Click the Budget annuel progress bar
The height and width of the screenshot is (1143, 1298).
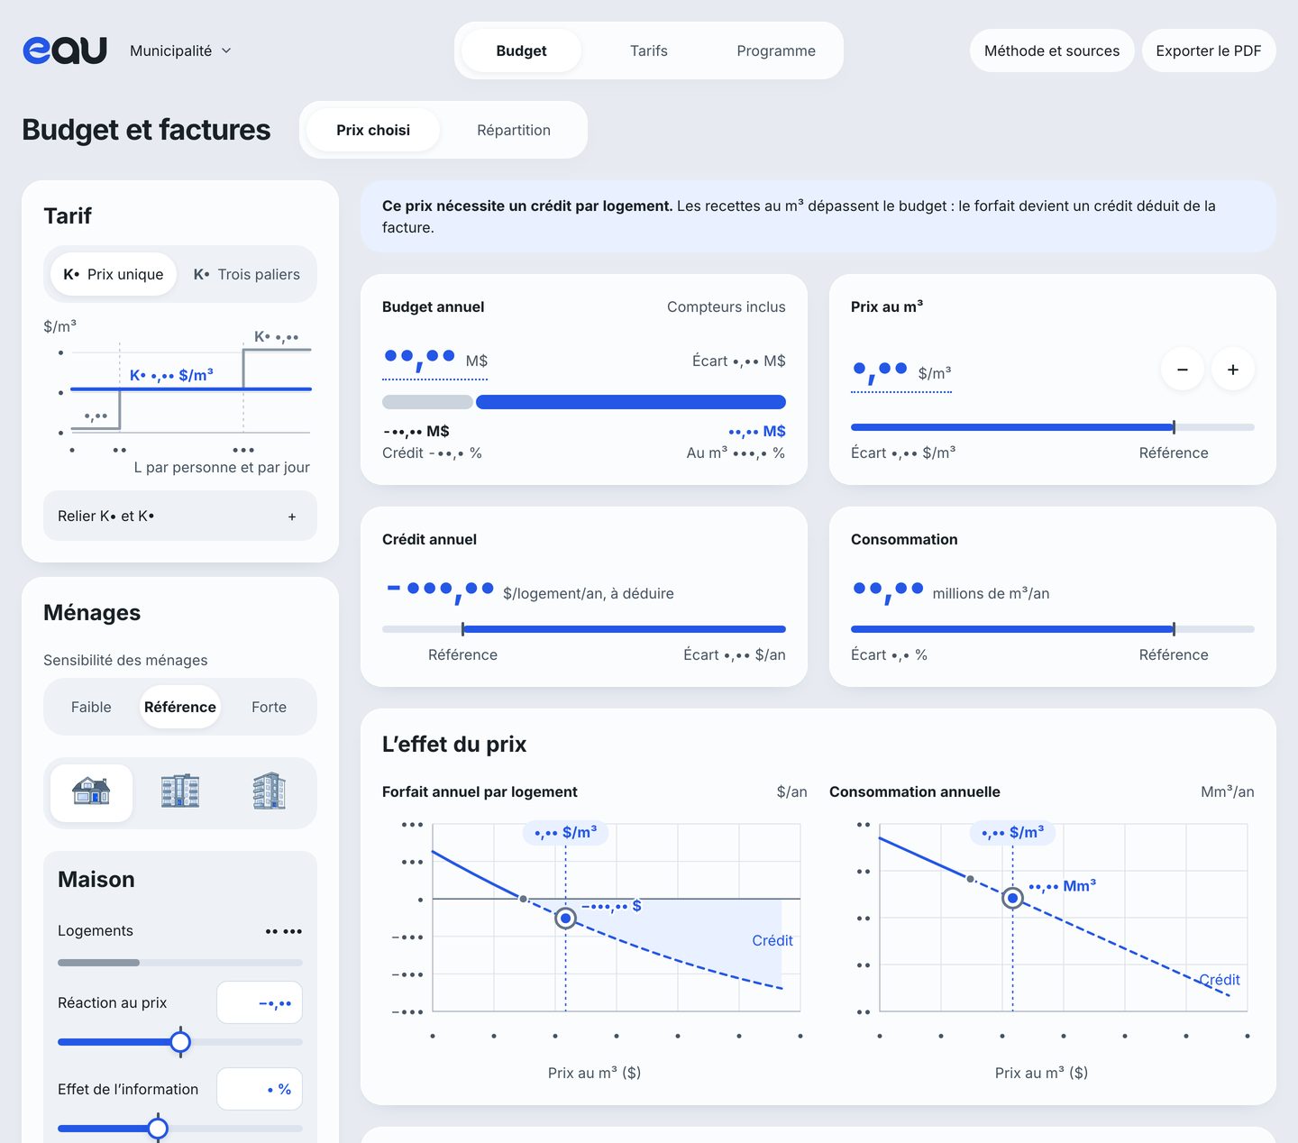584,402
